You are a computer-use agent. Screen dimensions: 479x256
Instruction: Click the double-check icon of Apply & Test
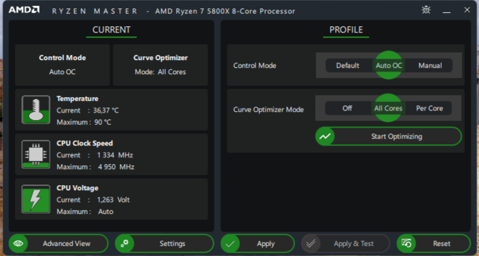tap(311, 243)
